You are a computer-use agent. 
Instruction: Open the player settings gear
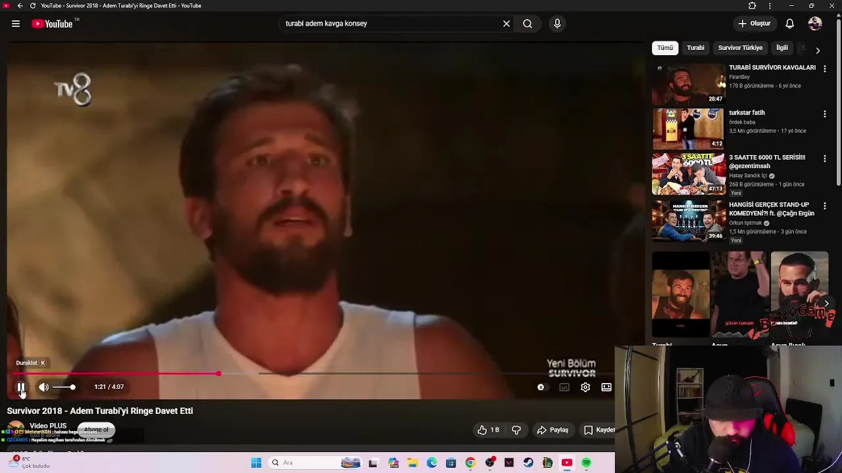tap(585, 387)
